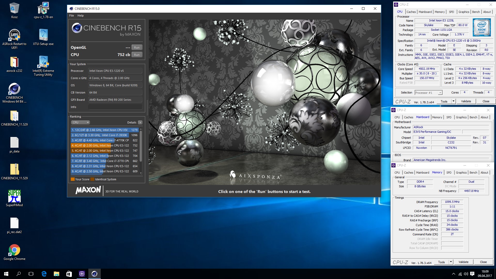Click Validate in top CPU-Z window
The width and height of the screenshot is (496, 279).
(466, 101)
